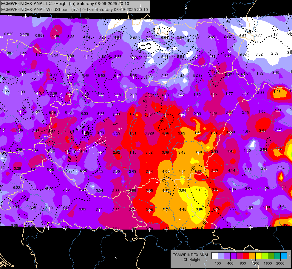Click the wind shear value 6.64
292x269 pixels.
(165, 37)
